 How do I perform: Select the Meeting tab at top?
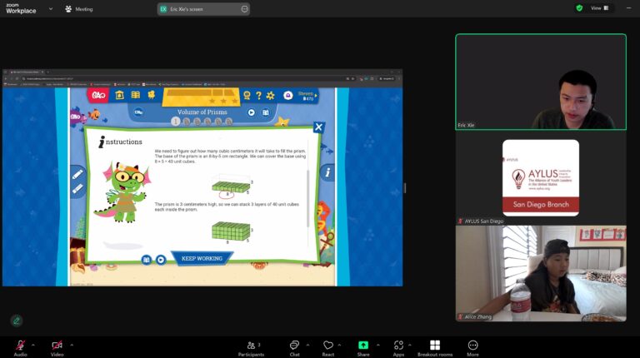pos(79,9)
